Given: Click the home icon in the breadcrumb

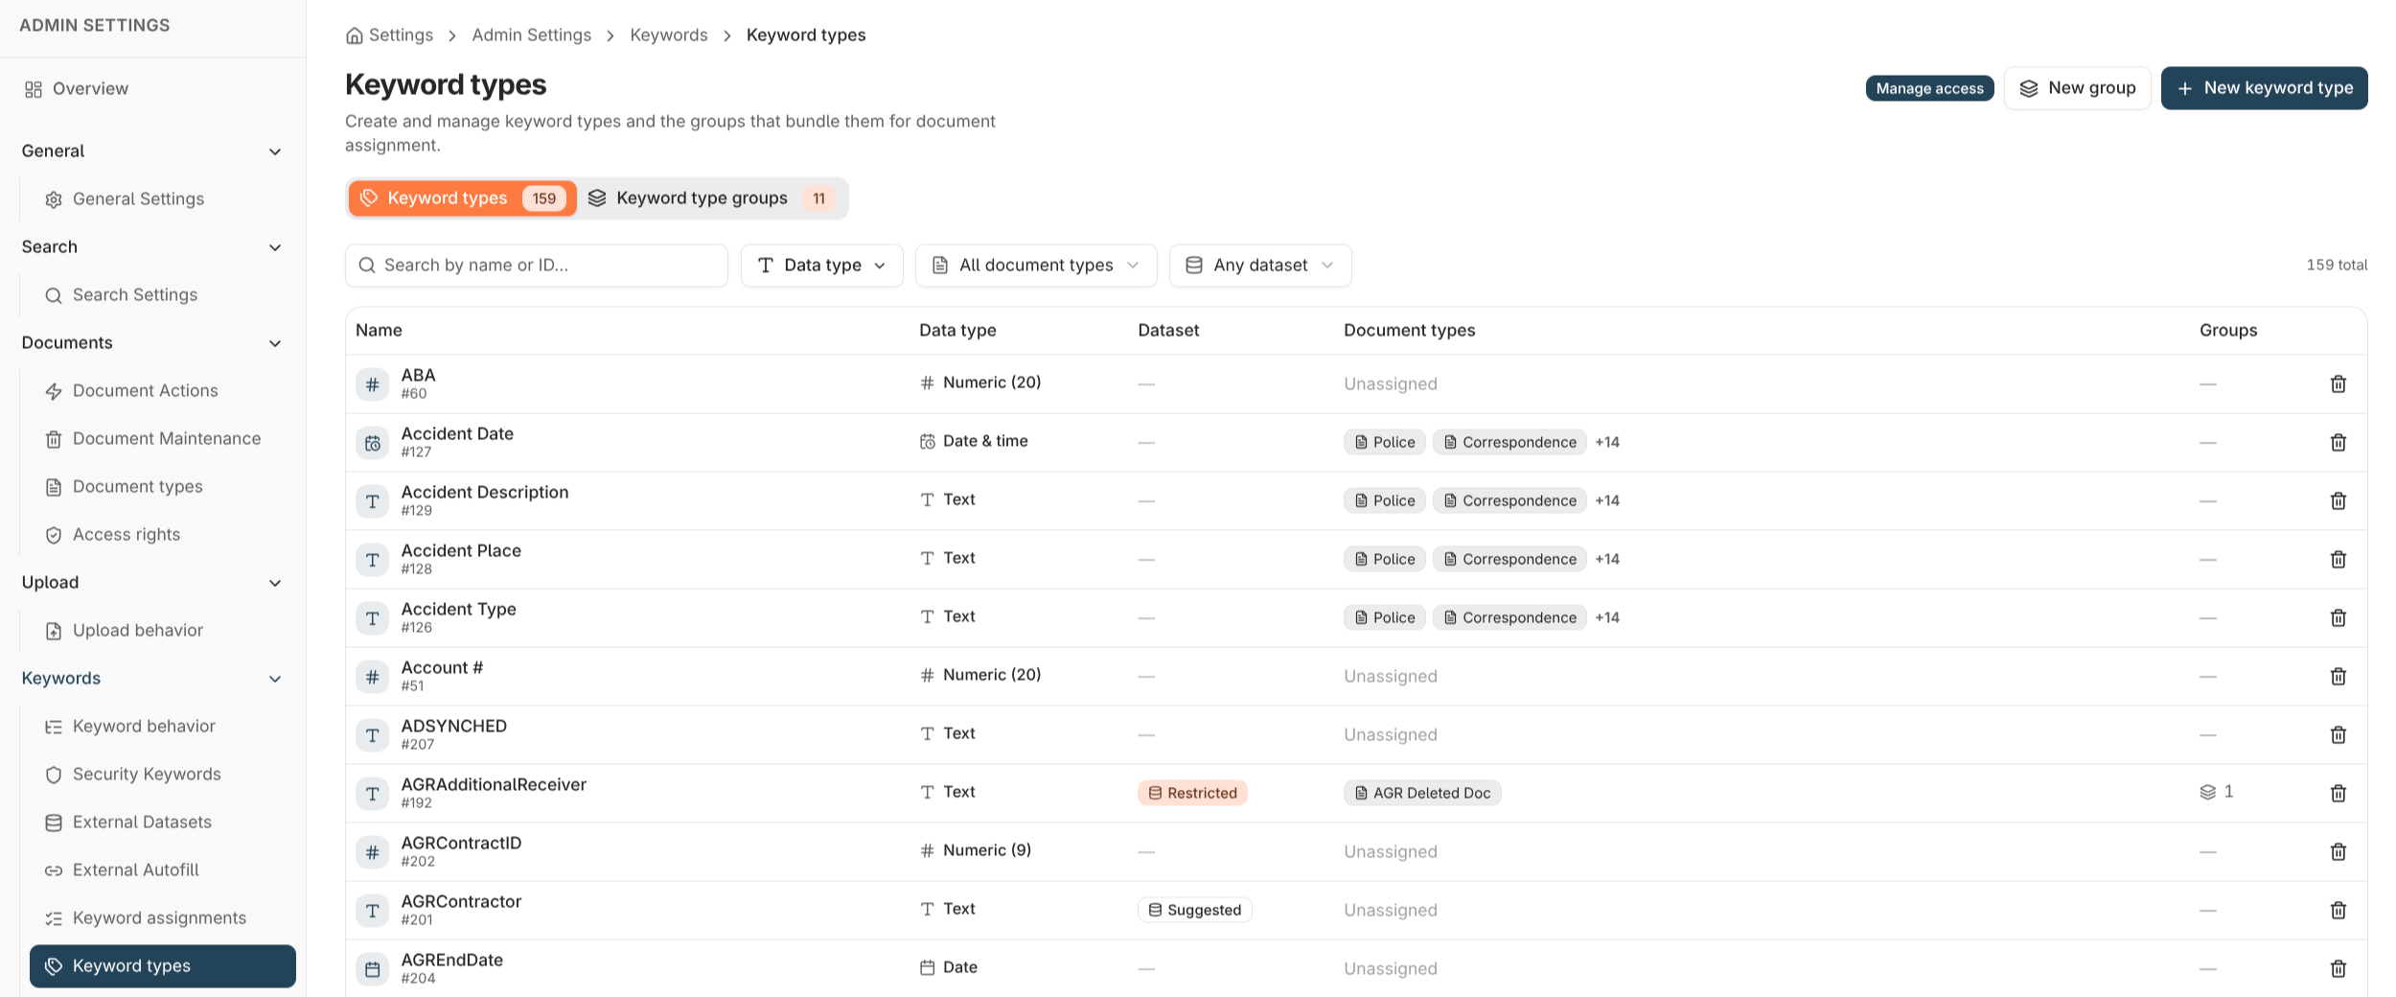Looking at the screenshot, I should pos(354,35).
